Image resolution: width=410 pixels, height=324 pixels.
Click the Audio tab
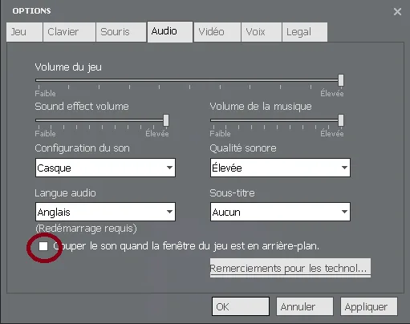(x=170, y=31)
